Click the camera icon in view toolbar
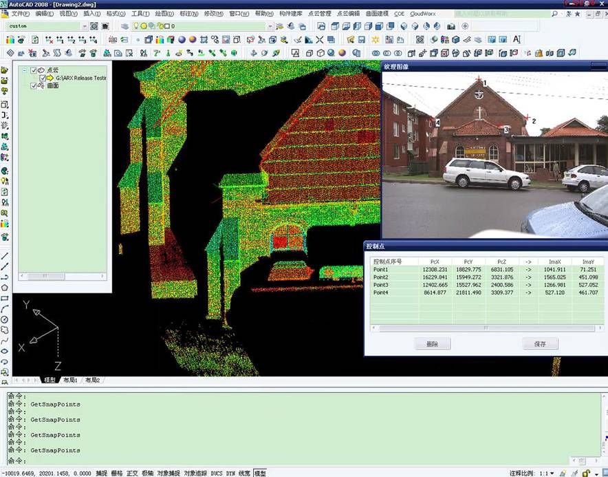The image size is (608, 477). 451,26
